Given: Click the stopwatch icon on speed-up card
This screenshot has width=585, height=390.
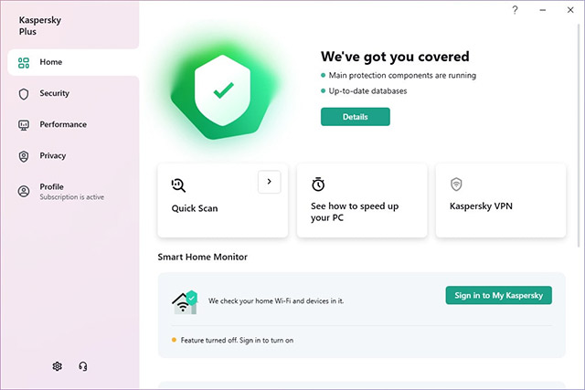Looking at the screenshot, I should 318,184.
